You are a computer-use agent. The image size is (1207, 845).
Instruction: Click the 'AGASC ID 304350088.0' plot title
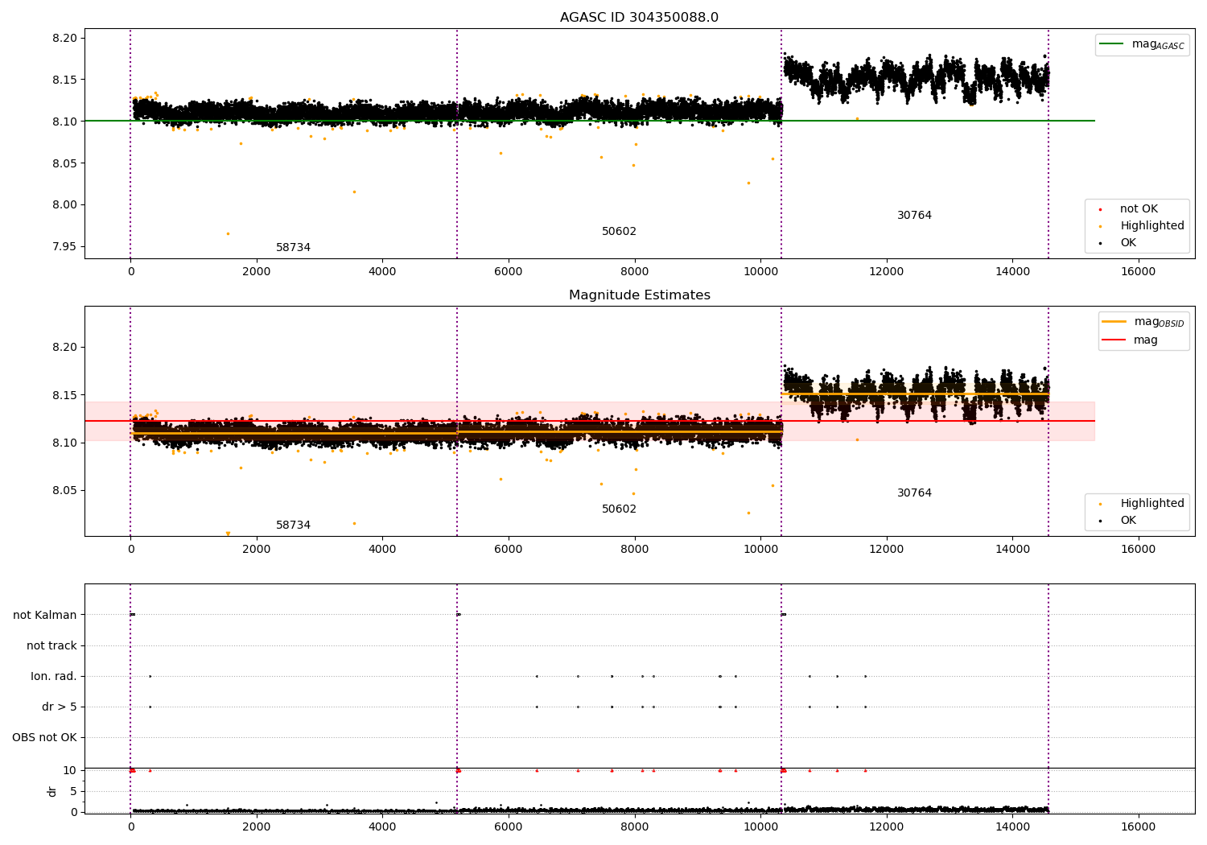pos(639,18)
